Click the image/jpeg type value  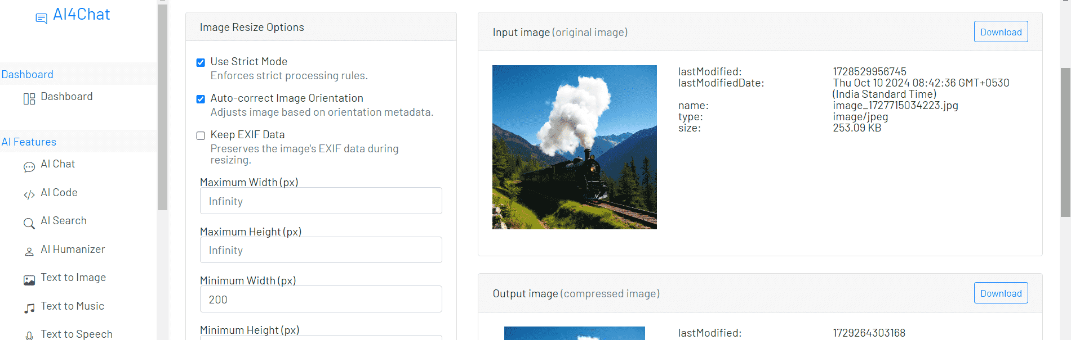(860, 117)
